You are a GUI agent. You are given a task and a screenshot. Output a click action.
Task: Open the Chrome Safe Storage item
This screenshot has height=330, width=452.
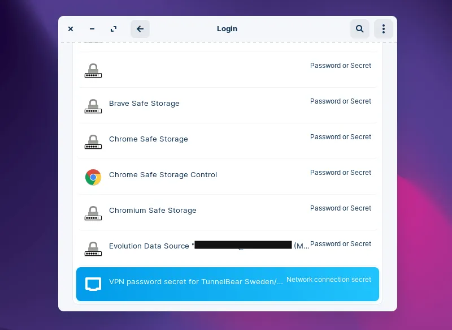coord(149,139)
